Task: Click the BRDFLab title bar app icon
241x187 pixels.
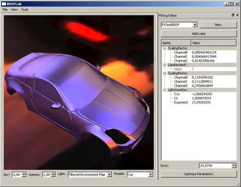Action: pyautogui.click(x=4, y=4)
